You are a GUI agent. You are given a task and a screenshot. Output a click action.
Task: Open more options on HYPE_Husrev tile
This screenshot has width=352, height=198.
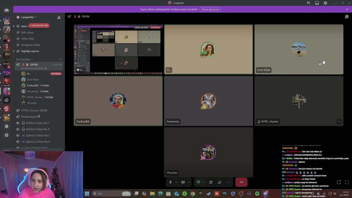(x=339, y=122)
